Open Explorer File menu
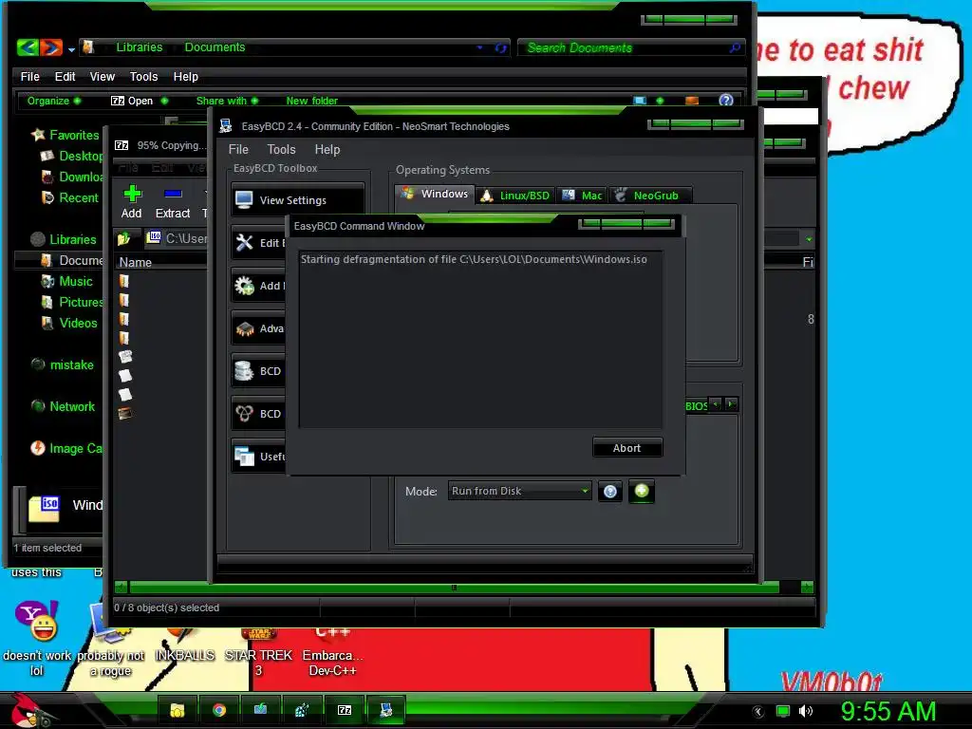The width and height of the screenshot is (972, 729). [x=29, y=76]
